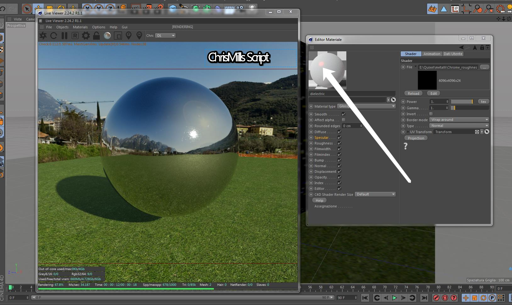
Task: Click the record active objects keyframe icon
Action: tap(436, 298)
